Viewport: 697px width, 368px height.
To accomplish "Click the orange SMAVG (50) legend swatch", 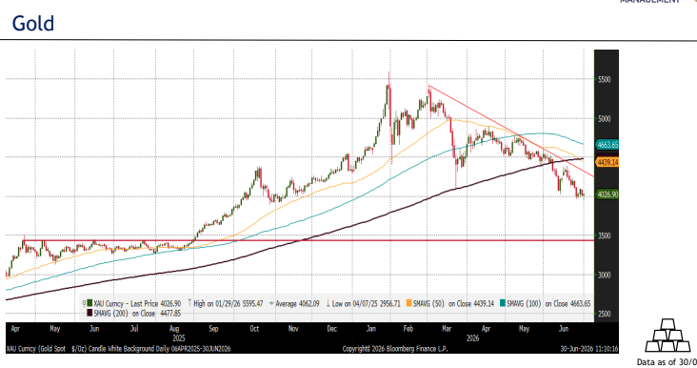I will 408,303.
